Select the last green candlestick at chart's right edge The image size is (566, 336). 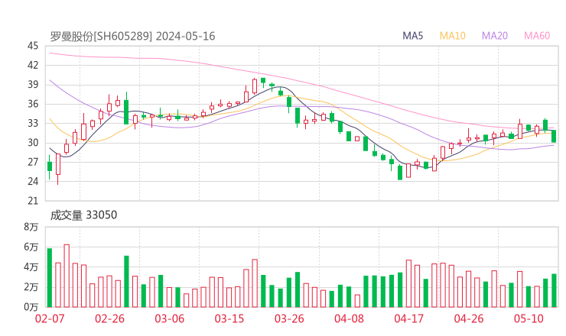[x=554, y=136]
